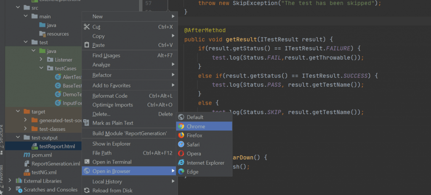The image size is (431, 195).
Task: Click the Open in Terminal icon
Action: [87, 162]
